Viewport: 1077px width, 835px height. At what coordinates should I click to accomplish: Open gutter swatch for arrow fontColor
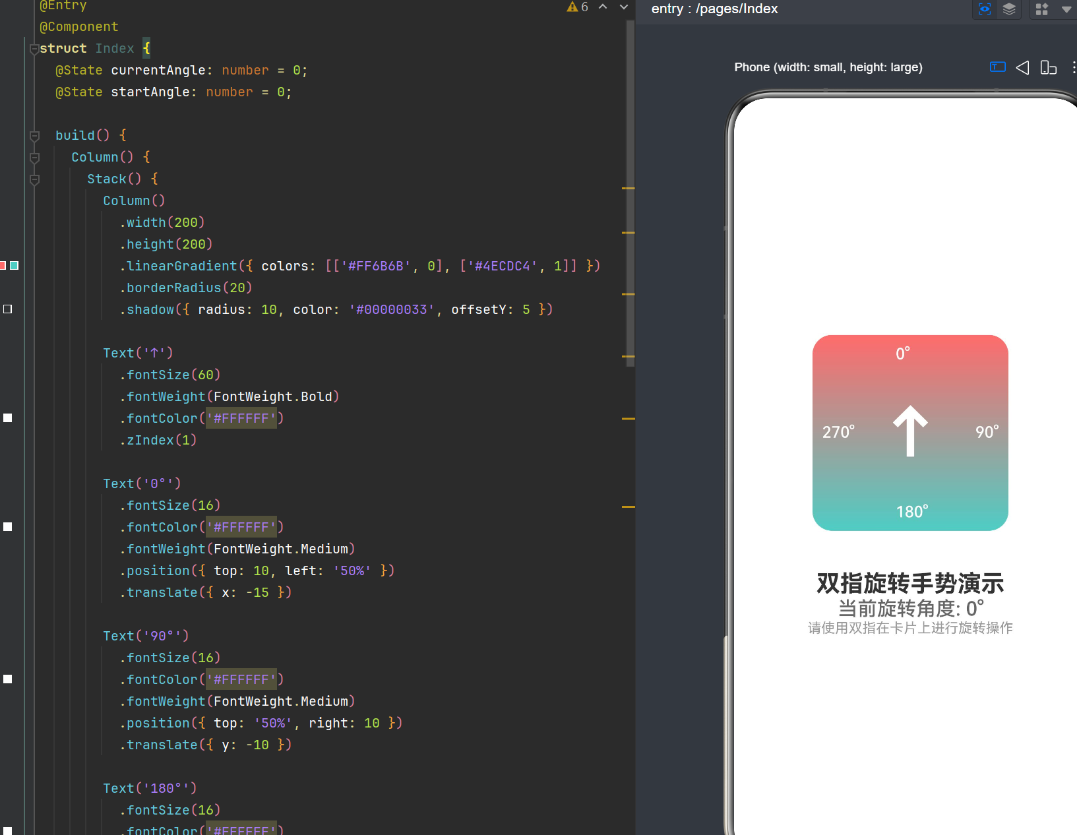pyautogui.click(x=8, y=418)
